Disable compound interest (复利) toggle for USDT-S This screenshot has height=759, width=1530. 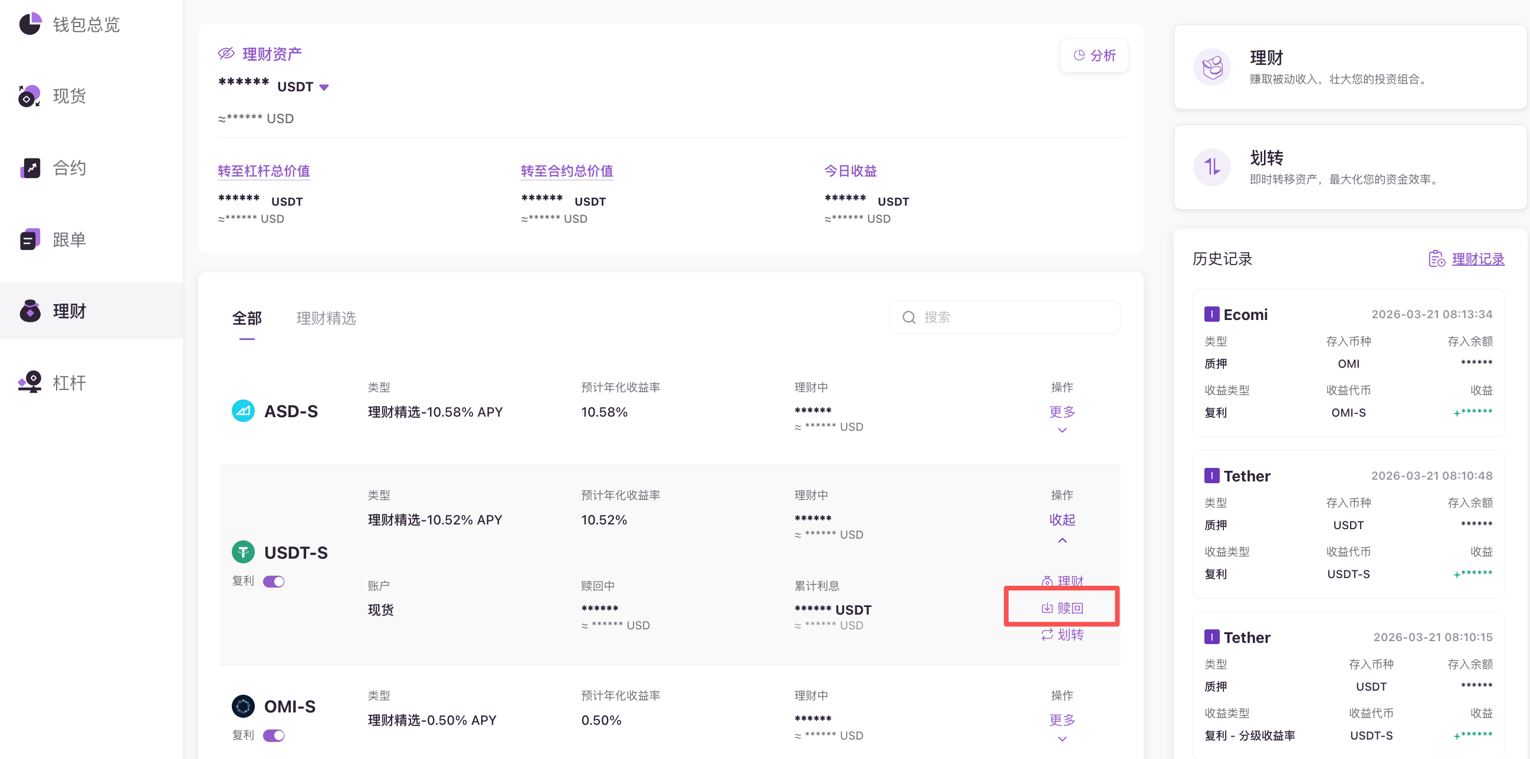[x=274, y=582]
